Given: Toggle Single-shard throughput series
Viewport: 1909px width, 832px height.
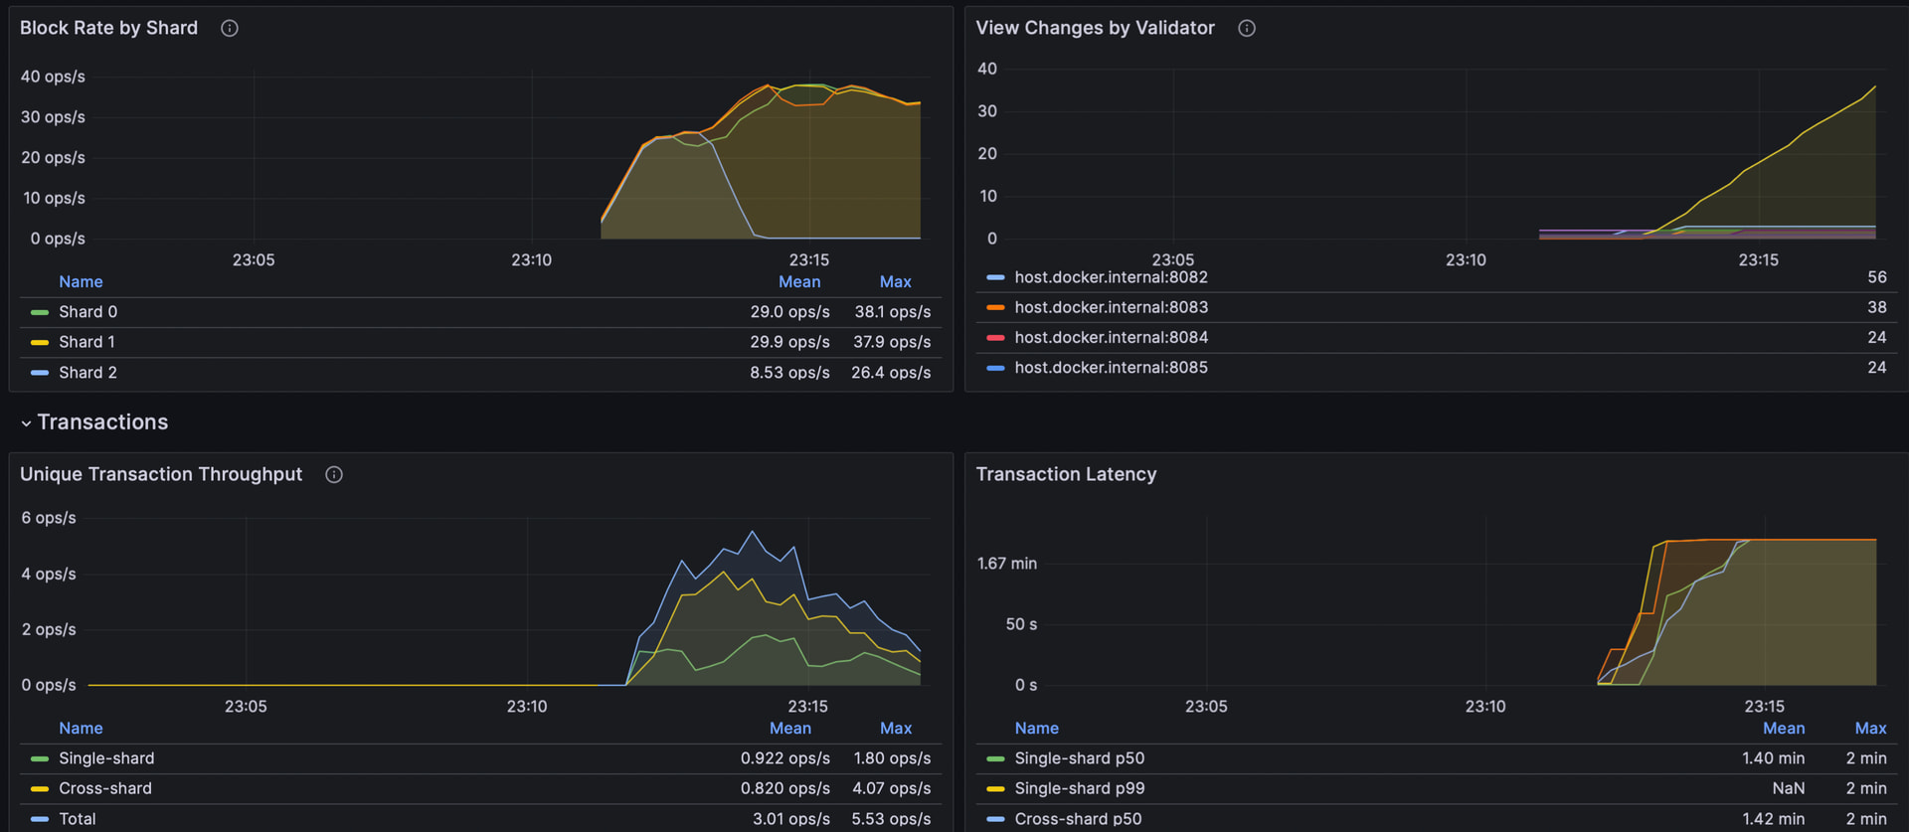Looking at the screenshot, I should pos(106,758).
